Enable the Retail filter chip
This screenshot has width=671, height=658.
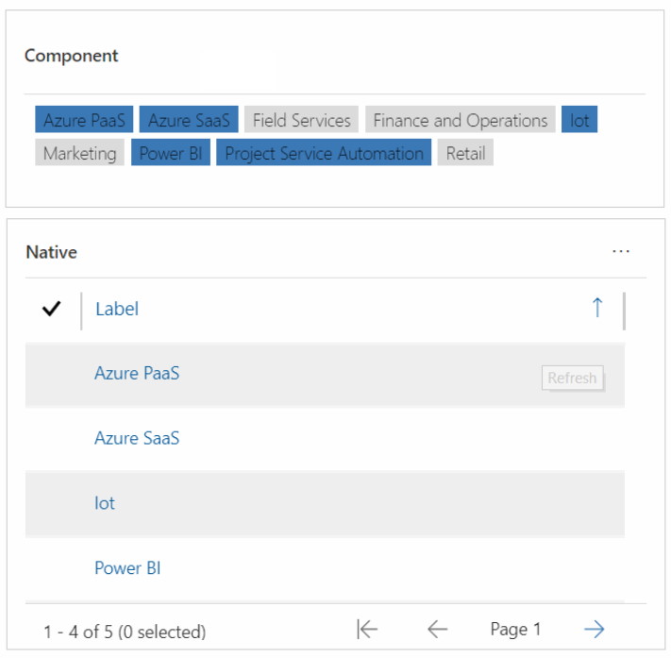tap(465, 152)
